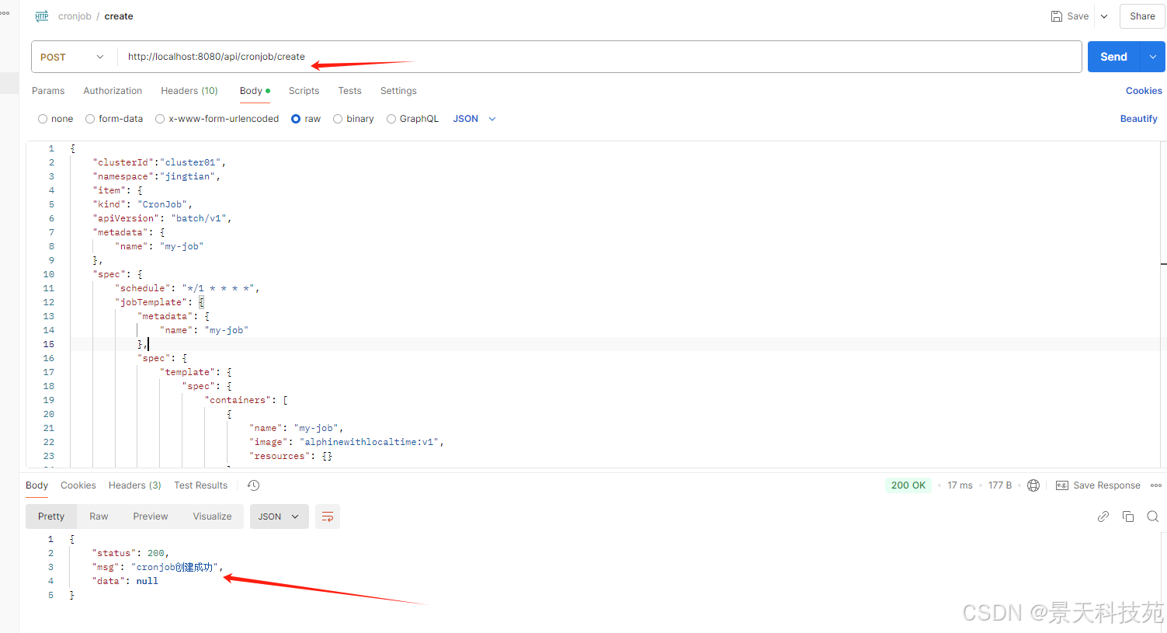Select the none body type

pyautogui.click(x=55, y=119)
